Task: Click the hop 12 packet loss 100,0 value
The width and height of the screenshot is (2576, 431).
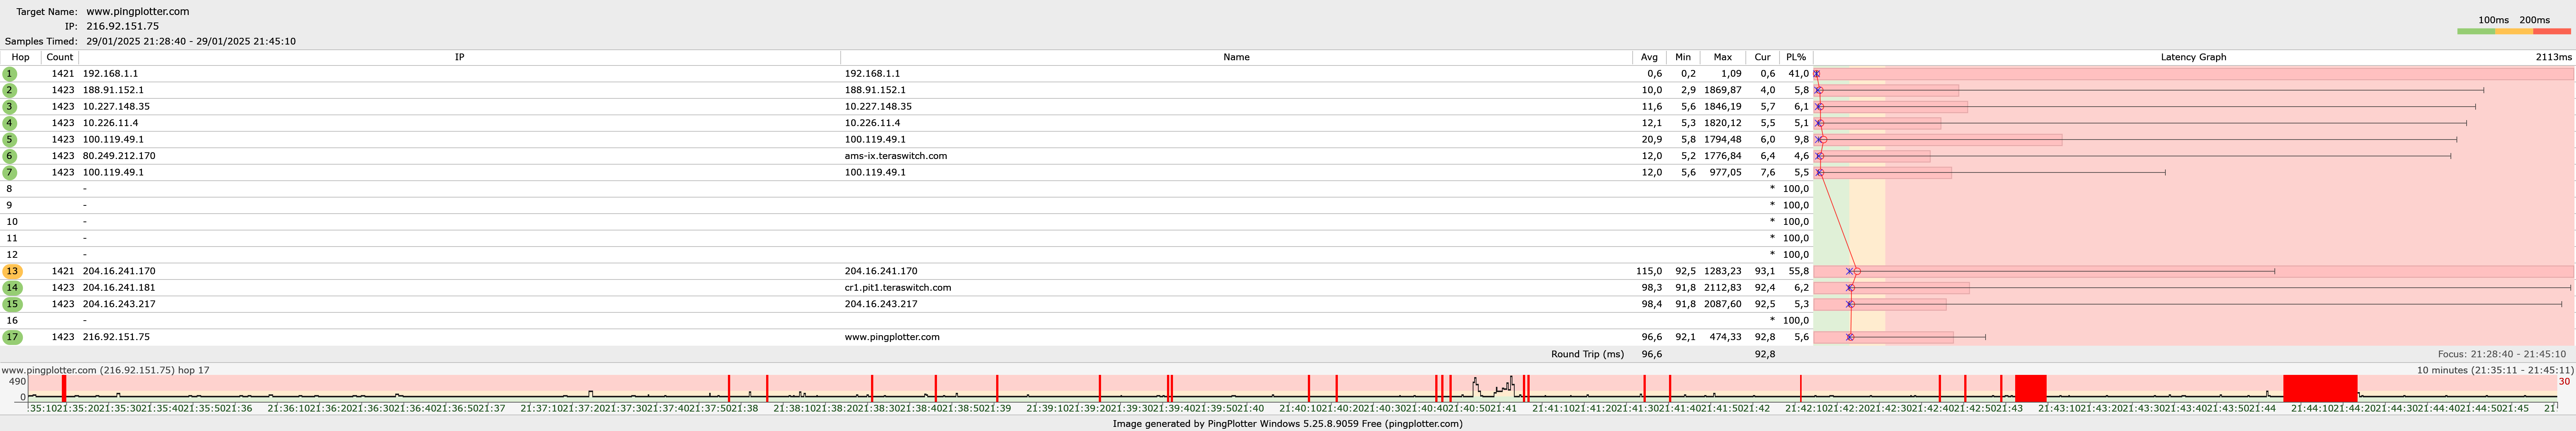Action: tap(1796, 254)
